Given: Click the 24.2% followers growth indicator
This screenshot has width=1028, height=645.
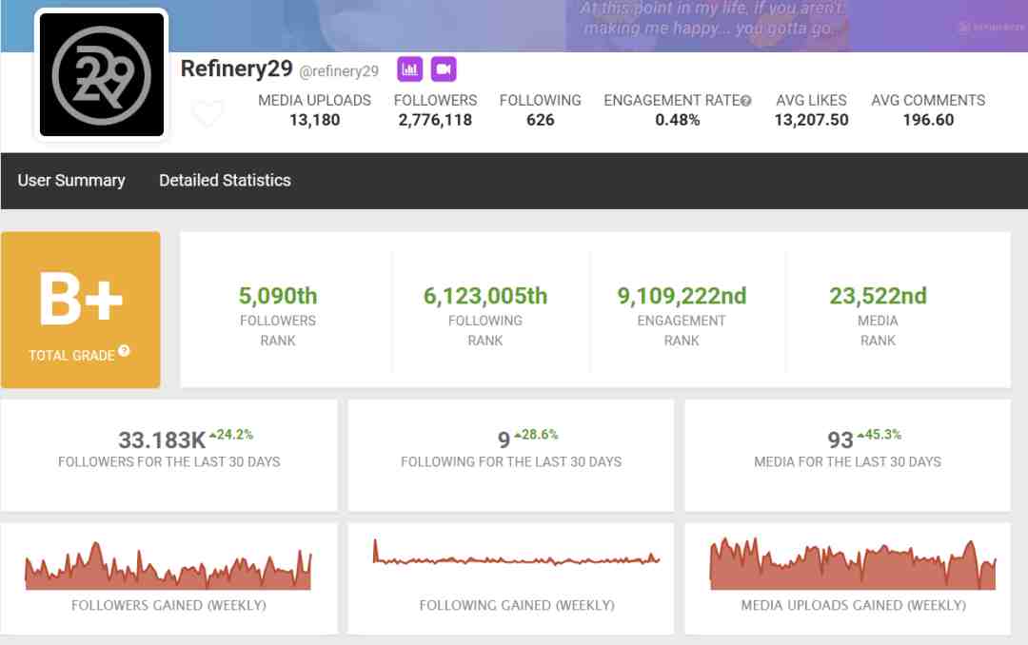Looking at the screenshot, I should (x=231, y=435).
